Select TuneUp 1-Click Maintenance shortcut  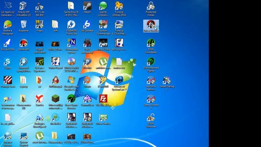tap(119, 27)
